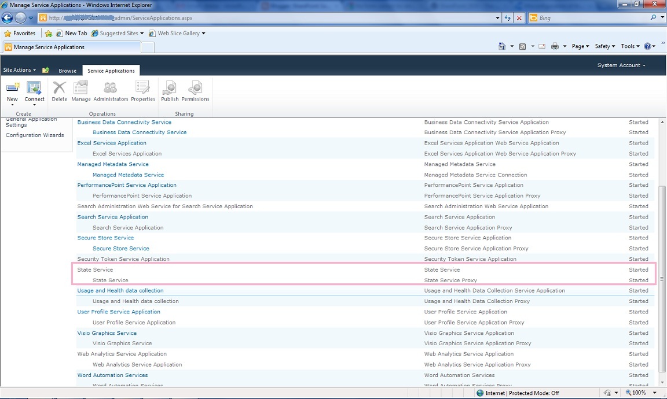Viewport: 667px width, 399px height.
Task: Open Word Automation Services link
Action: (x=113, y=375)
